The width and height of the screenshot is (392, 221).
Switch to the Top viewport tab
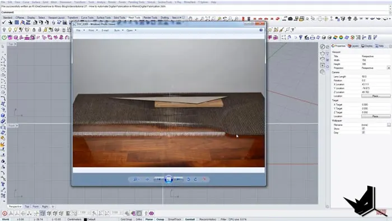click(x=27, y=206)
